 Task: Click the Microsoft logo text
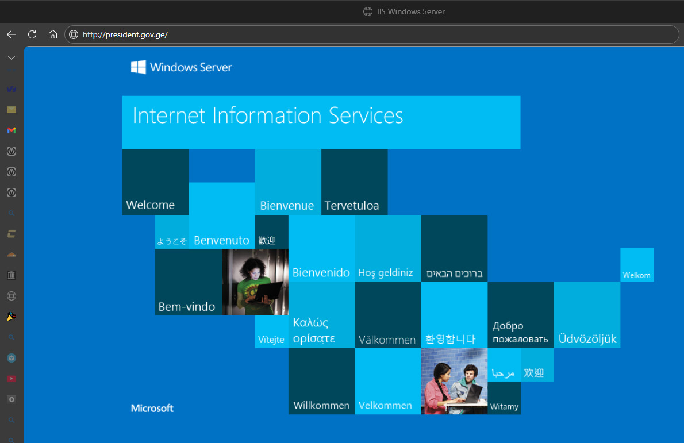152,408
